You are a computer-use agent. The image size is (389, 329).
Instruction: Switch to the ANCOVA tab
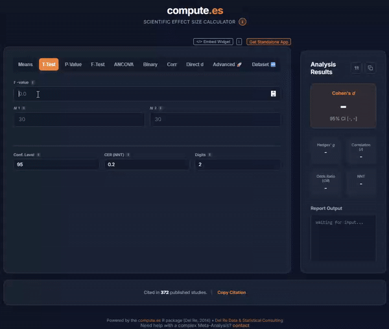click(124, 64)
